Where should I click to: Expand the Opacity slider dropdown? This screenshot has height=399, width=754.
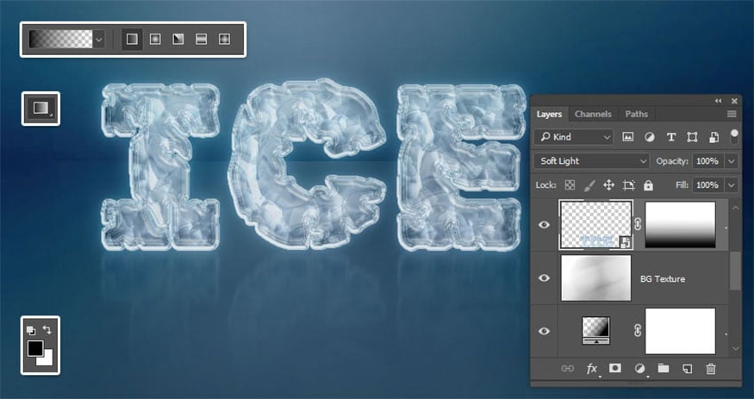(732, 161)
